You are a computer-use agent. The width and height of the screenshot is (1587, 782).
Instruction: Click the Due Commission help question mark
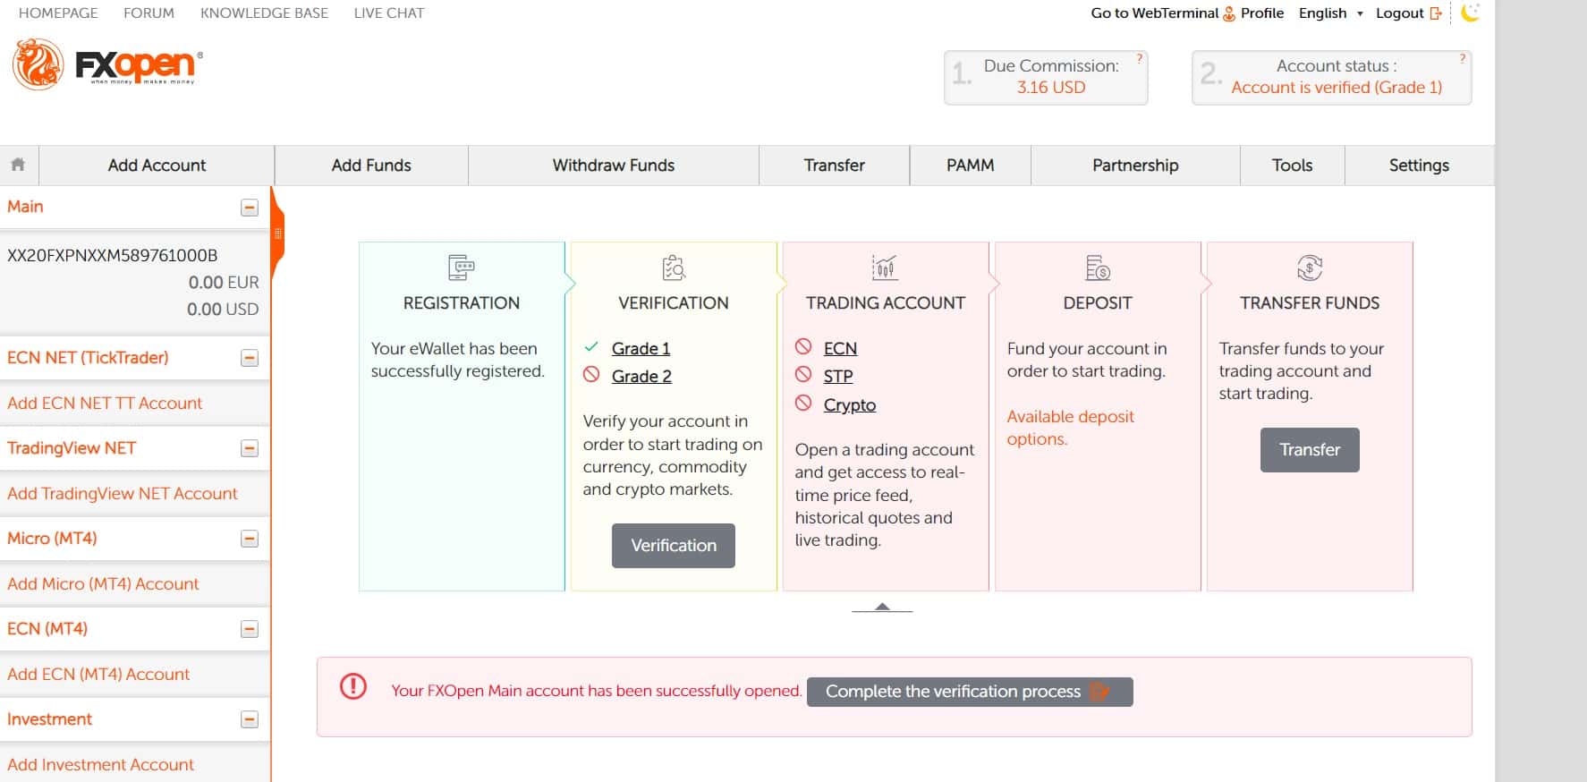[1139, 58]
